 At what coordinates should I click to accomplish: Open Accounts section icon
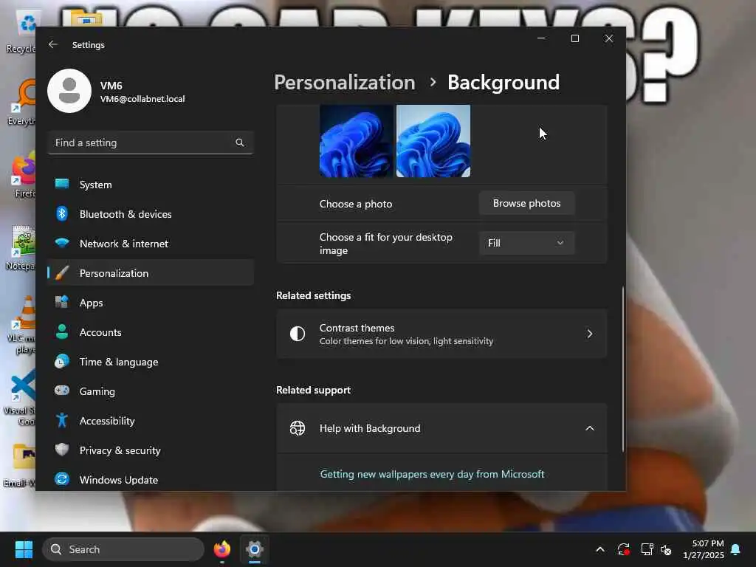(62, 331)
